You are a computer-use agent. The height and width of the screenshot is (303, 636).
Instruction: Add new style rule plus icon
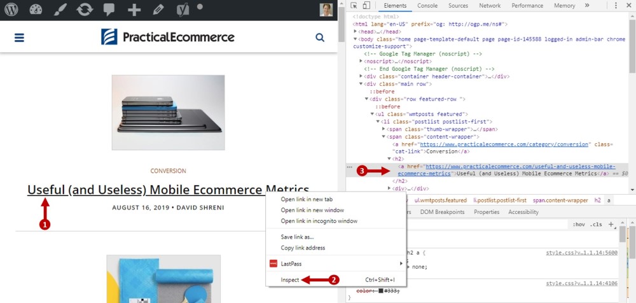611,224
